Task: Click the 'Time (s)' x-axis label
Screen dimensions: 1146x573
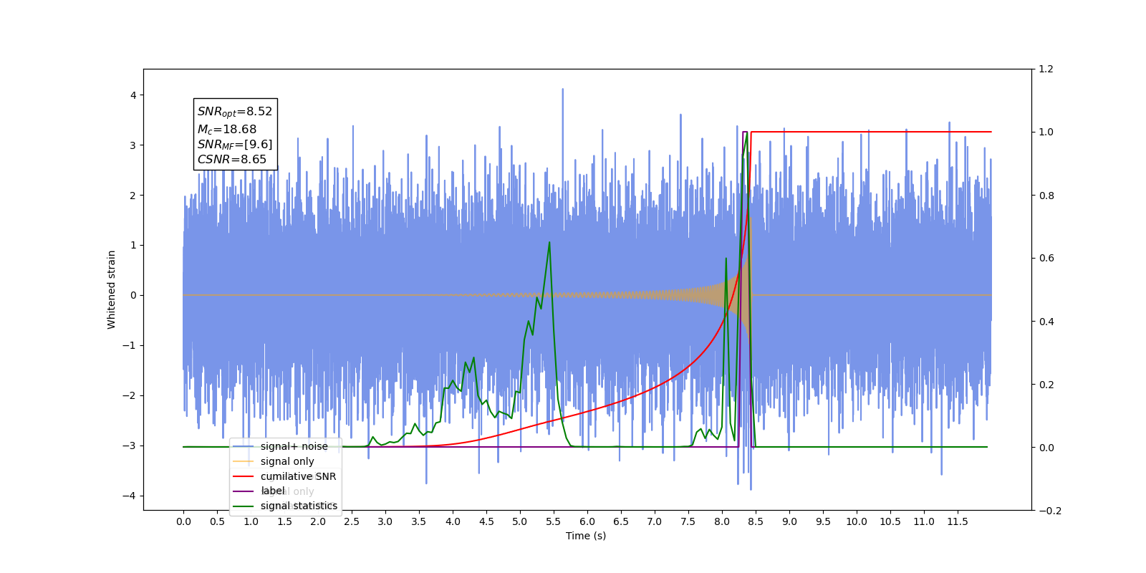Action: click(x=586, y=536)
